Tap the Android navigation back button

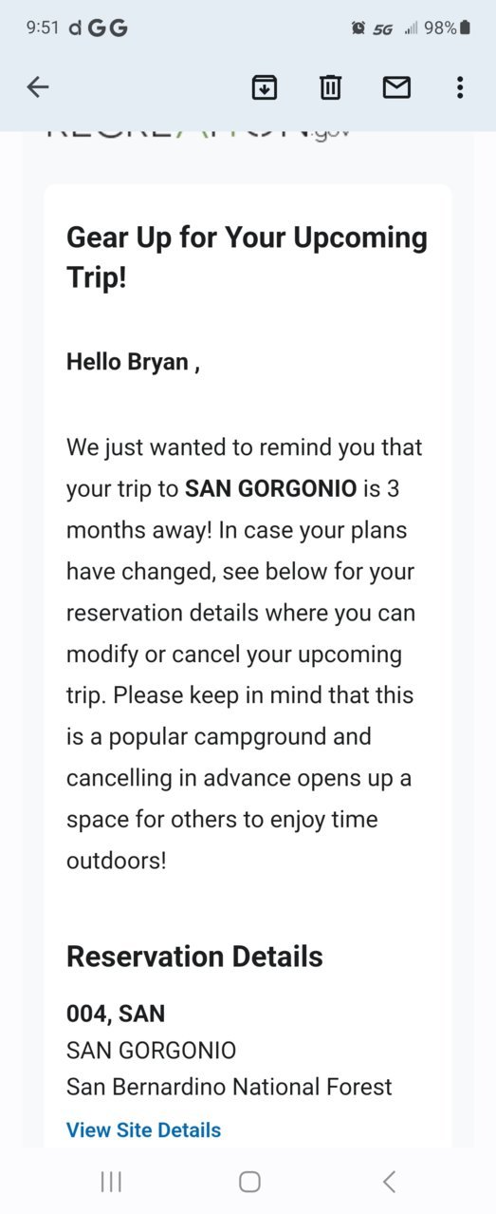point(389,1181)
